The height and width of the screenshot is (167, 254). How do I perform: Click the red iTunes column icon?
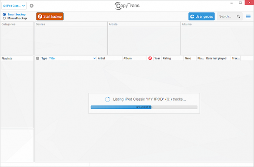tap(150, 58)
